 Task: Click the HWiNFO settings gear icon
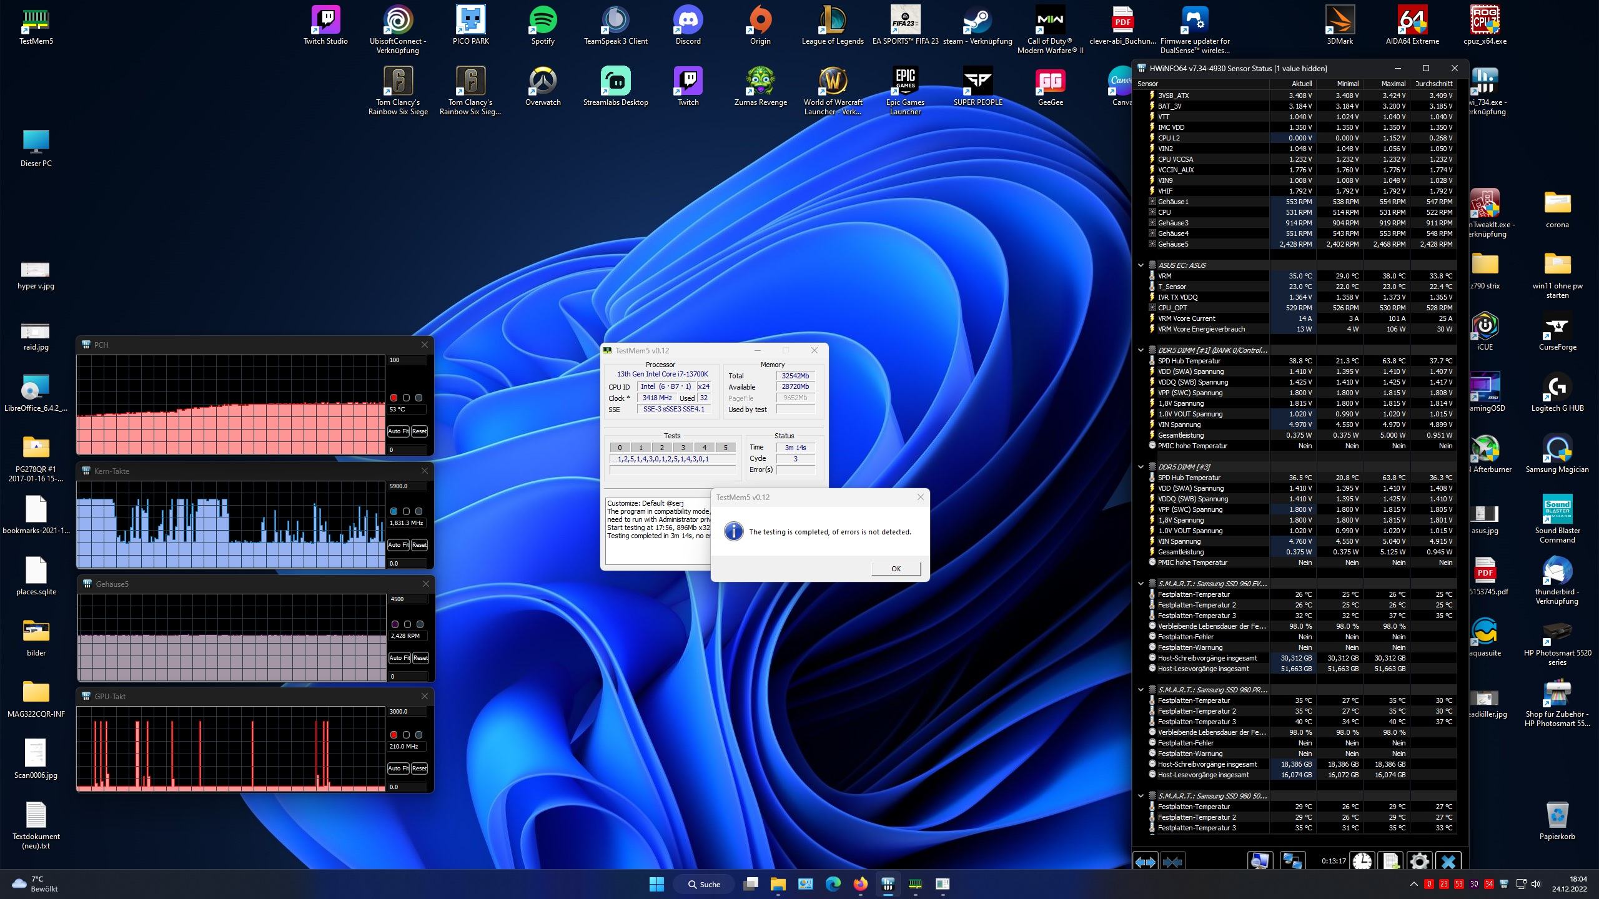coord(1419,862)
